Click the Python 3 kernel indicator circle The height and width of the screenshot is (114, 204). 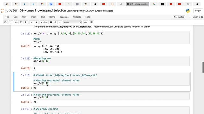pos(202,17)
